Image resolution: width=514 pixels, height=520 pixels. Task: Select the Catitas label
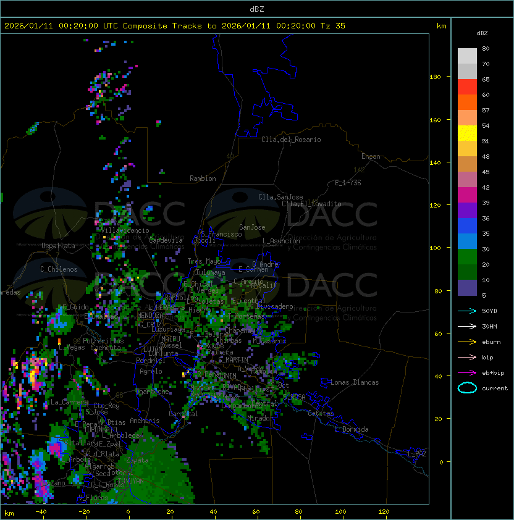tap(321, 413)
